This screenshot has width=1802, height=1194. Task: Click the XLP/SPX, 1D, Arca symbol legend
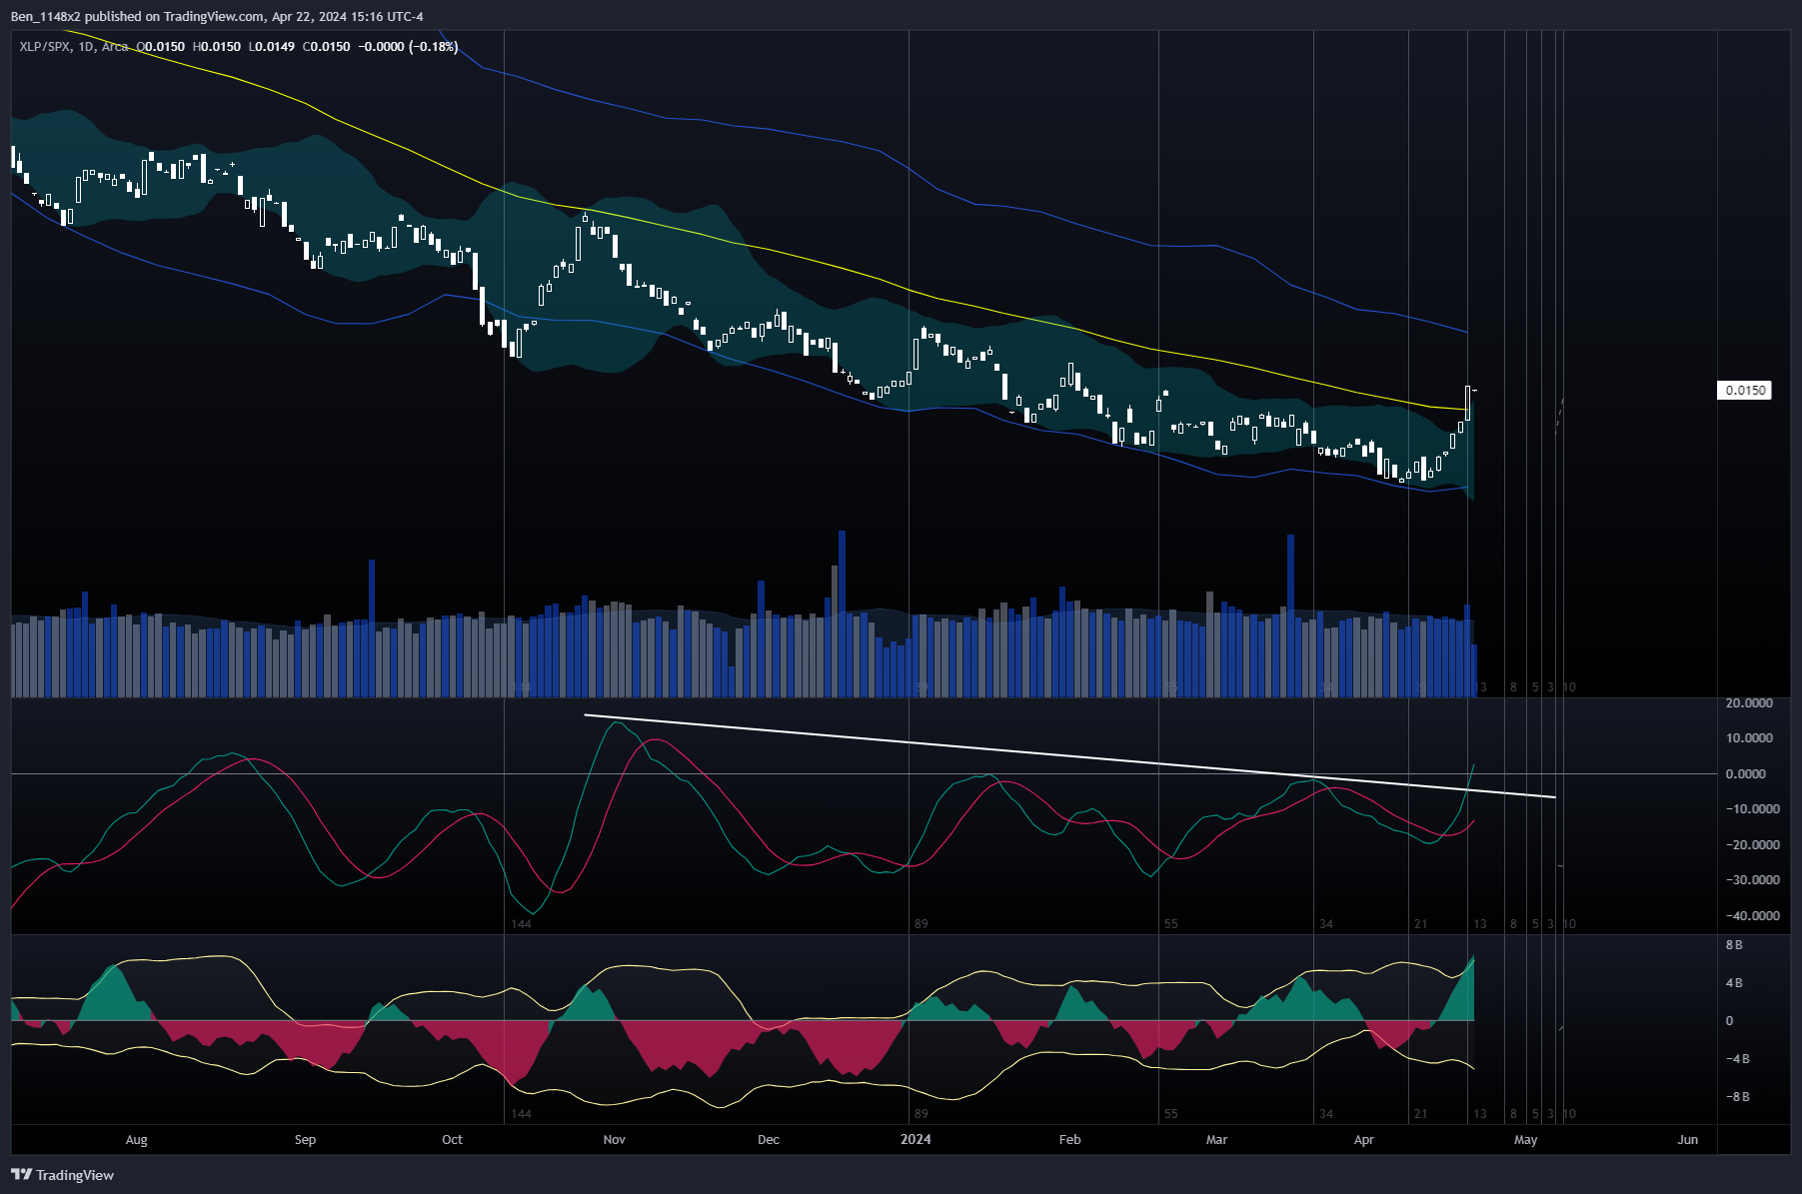point(73,47)
